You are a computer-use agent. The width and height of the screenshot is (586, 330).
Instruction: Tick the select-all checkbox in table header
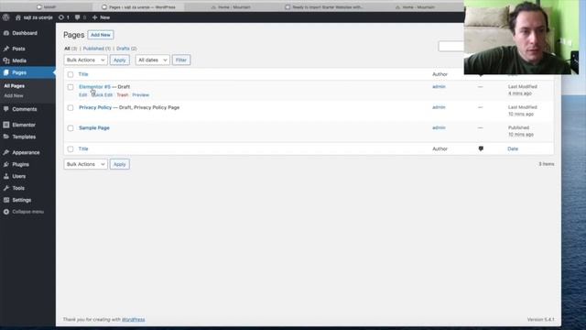71,74
